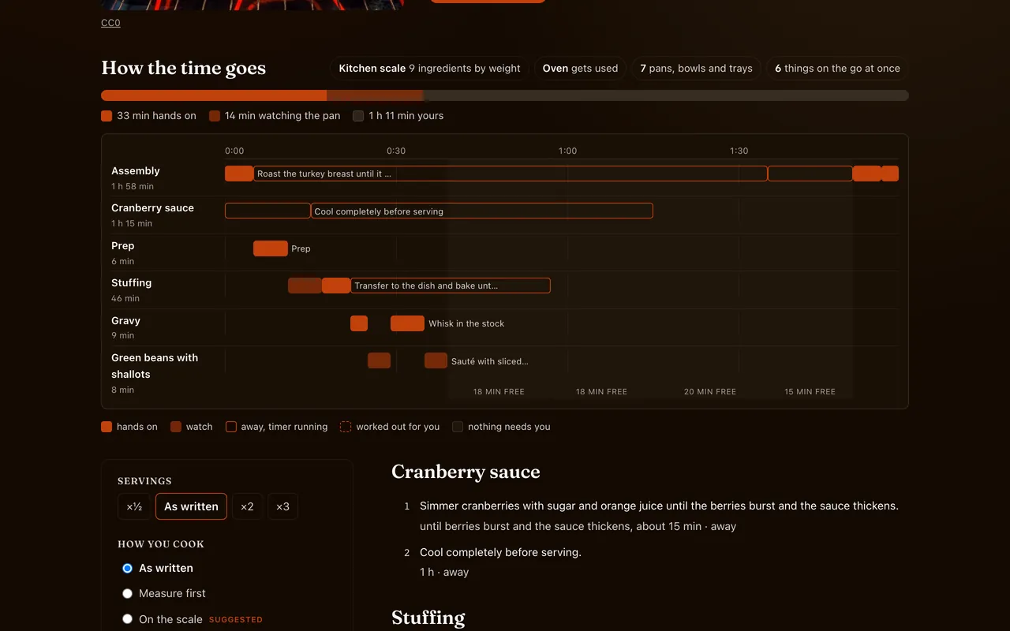Click the "Oven gets used" chip
Viewport: 1010px width, 631px height.
point(580,69)
